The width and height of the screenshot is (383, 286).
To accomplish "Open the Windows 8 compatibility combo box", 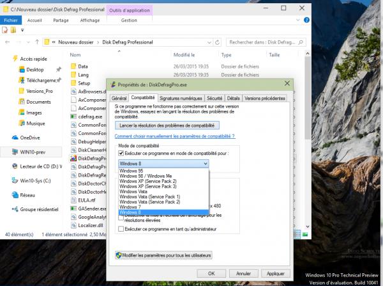I will point(163,164).
